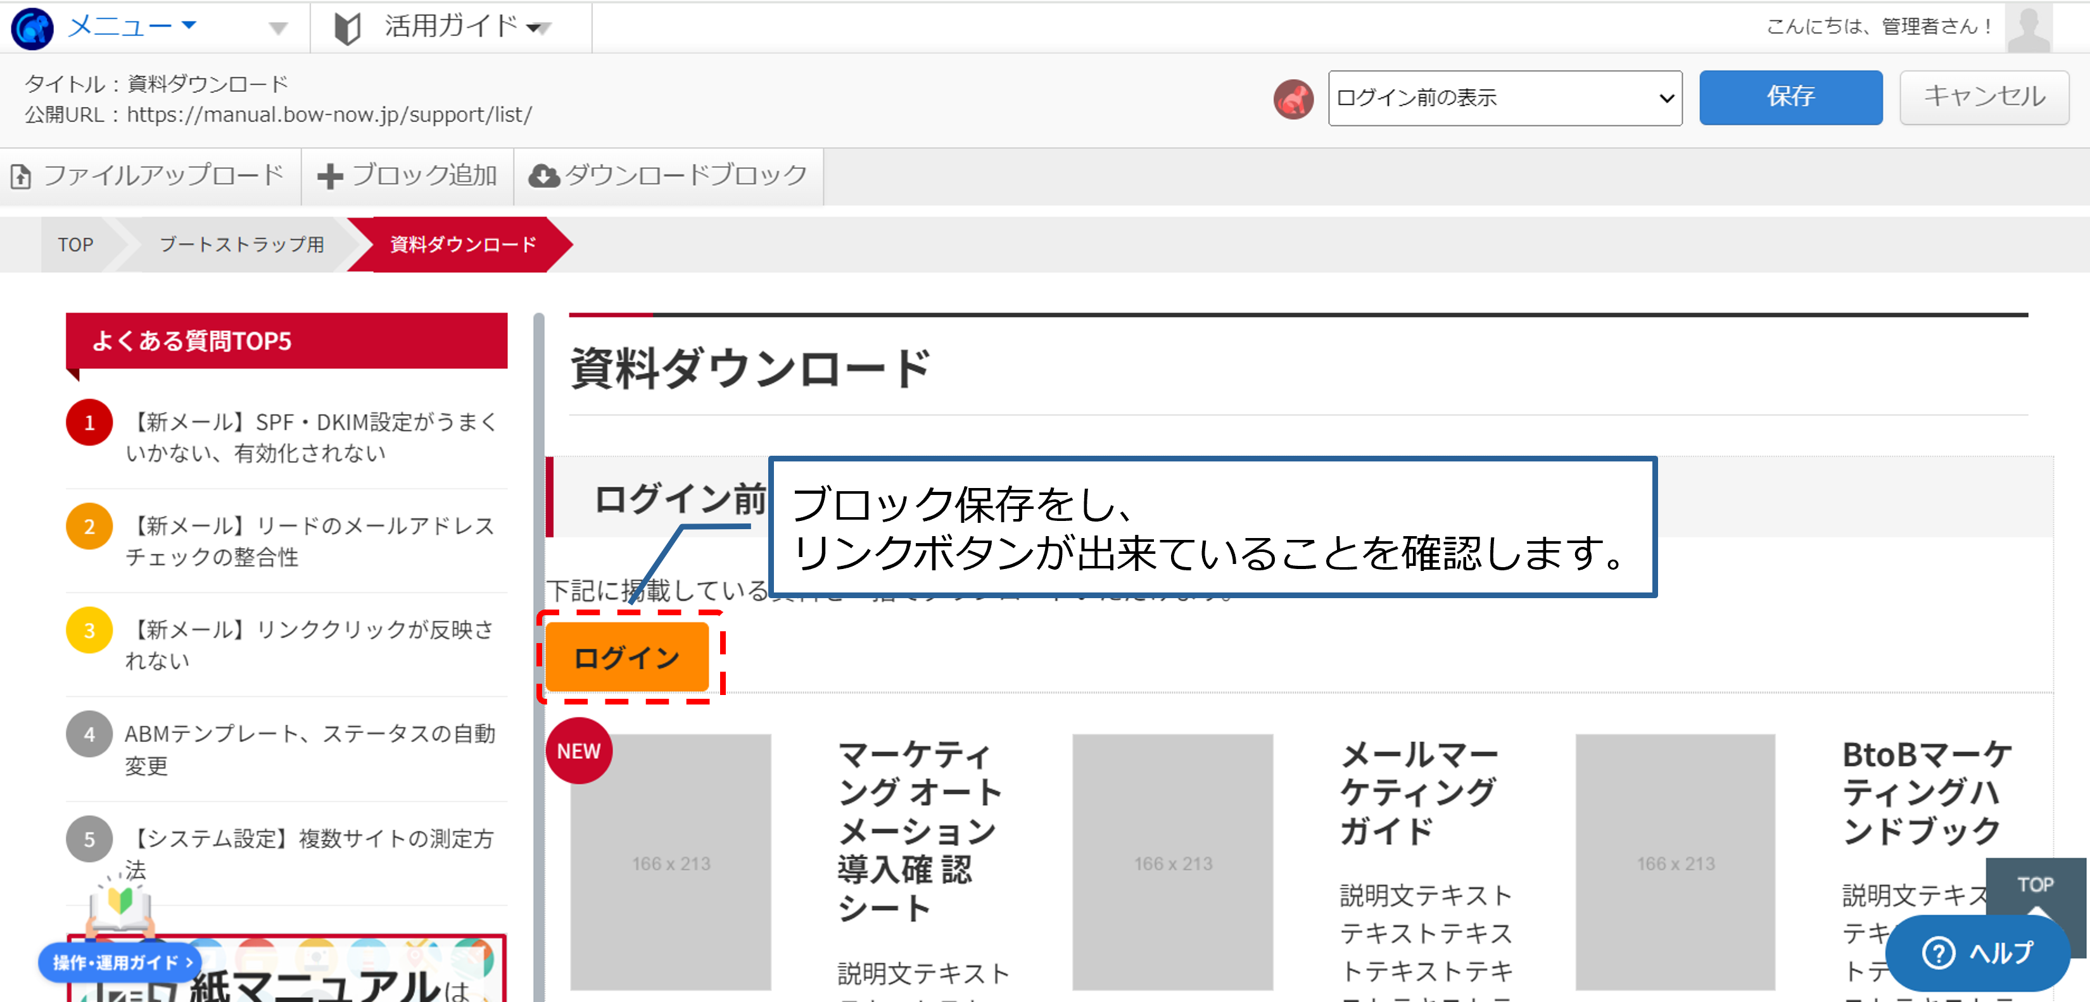
Task: Click the ヘルプ help button
Action: click(1977, 953)
